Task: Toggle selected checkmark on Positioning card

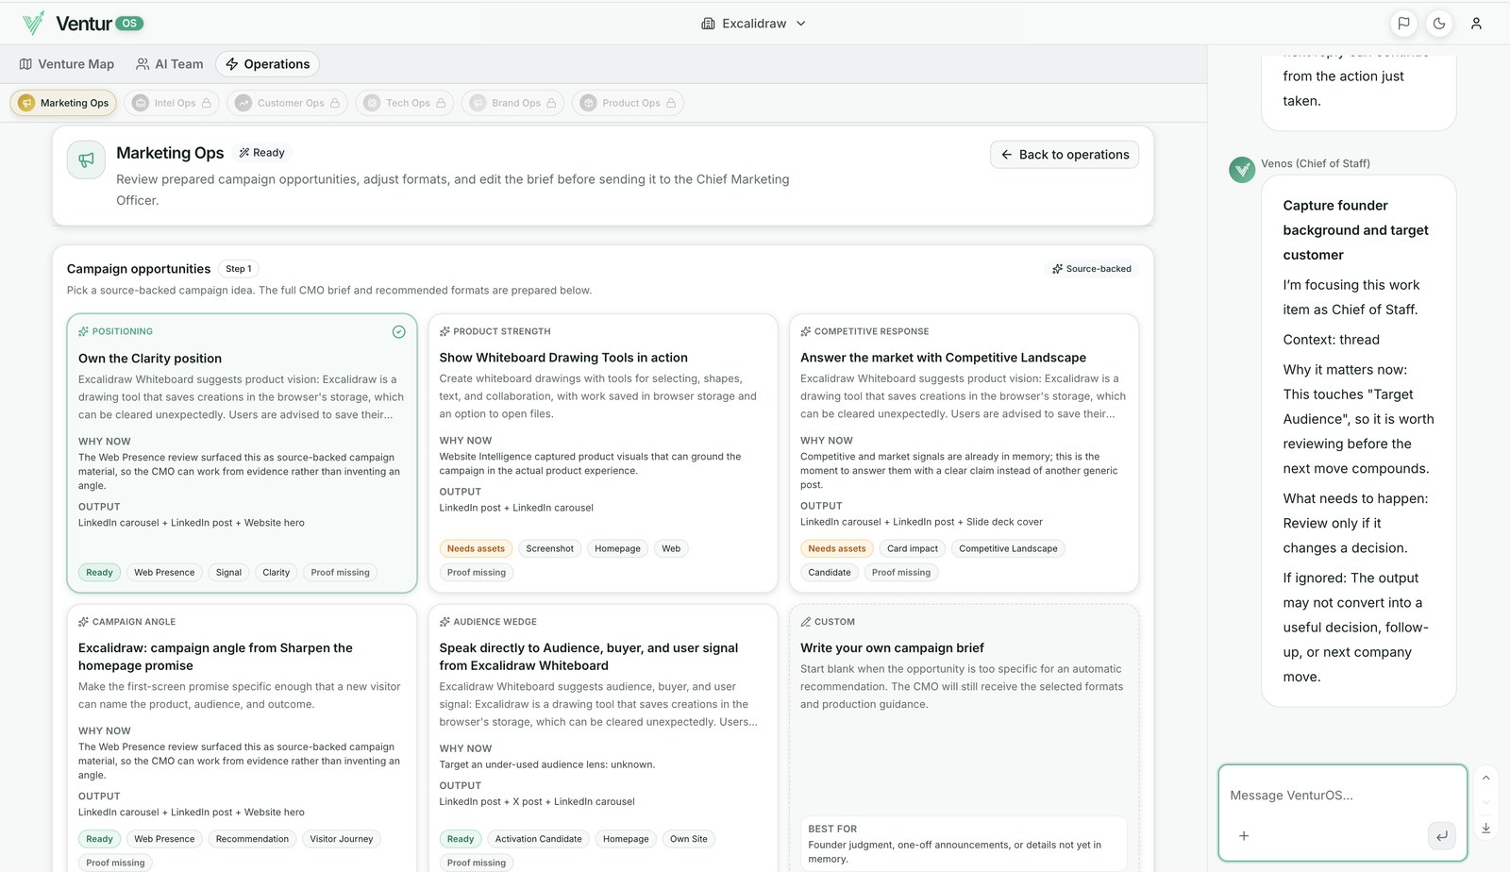Action: 398,332
